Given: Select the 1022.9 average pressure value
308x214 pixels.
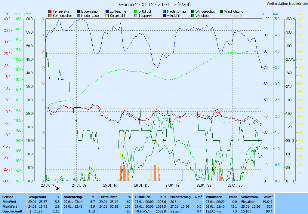Looking at the screenshot, I should point(161,212).
